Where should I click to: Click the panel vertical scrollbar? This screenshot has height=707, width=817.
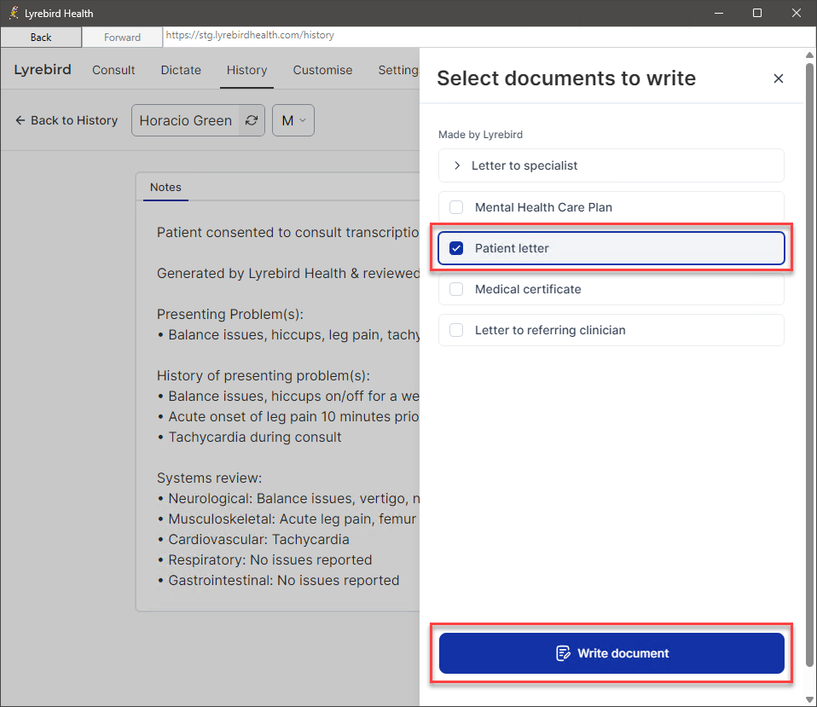tap(809, 365)
